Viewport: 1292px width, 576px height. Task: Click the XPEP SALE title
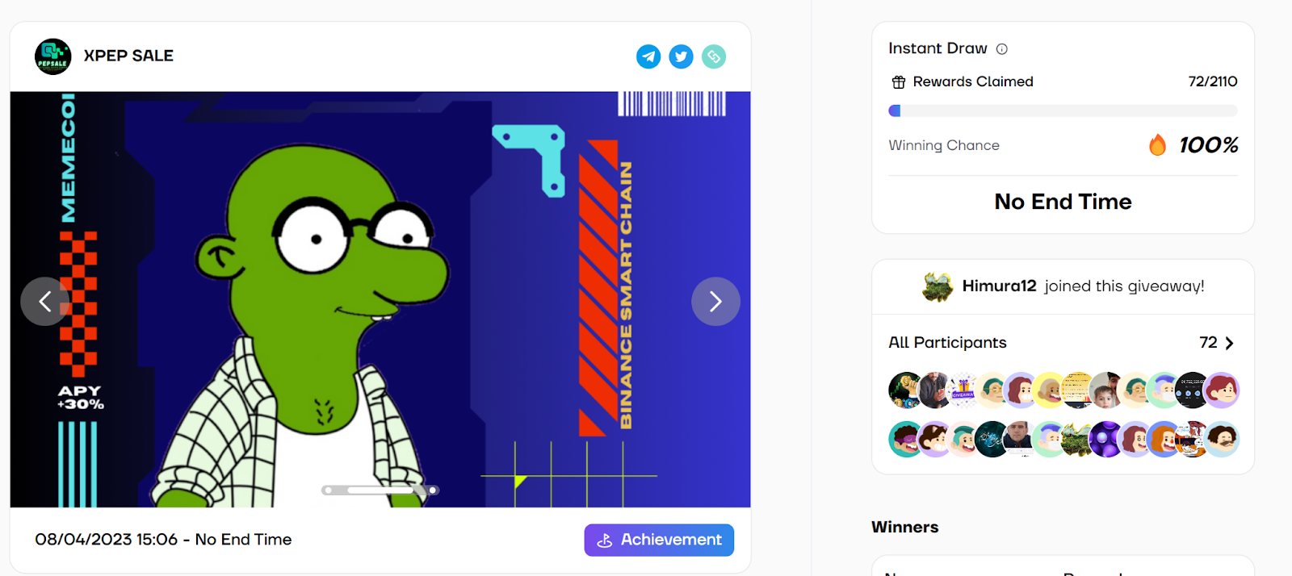tap(128, 56)
